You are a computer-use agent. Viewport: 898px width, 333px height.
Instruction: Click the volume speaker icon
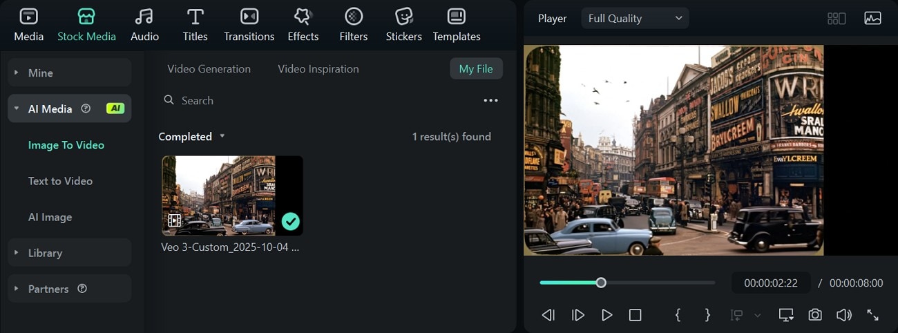[x=843, y=315]
